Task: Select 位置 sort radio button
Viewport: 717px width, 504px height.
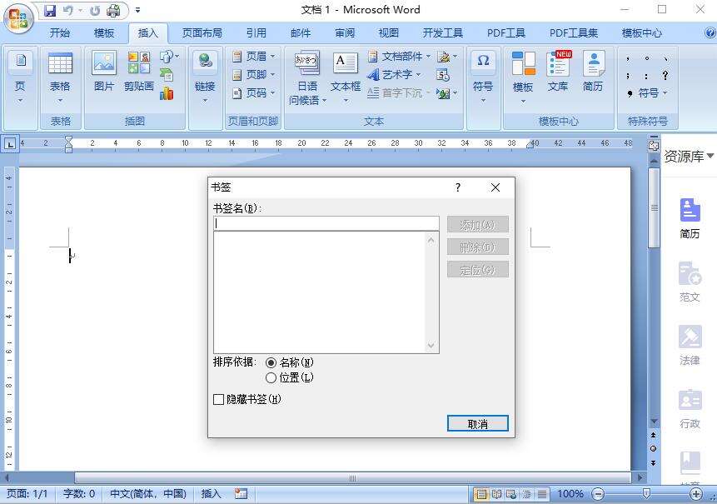Action: tap(271, 377)
